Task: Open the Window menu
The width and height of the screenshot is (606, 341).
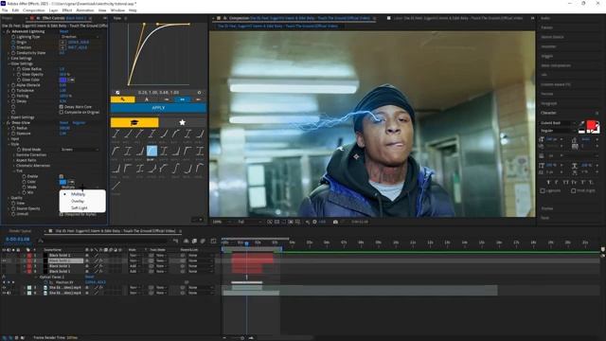Action: click(117, 10)
